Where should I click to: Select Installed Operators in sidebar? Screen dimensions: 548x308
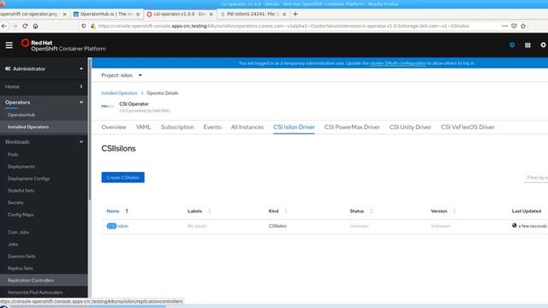click(28, 127)
